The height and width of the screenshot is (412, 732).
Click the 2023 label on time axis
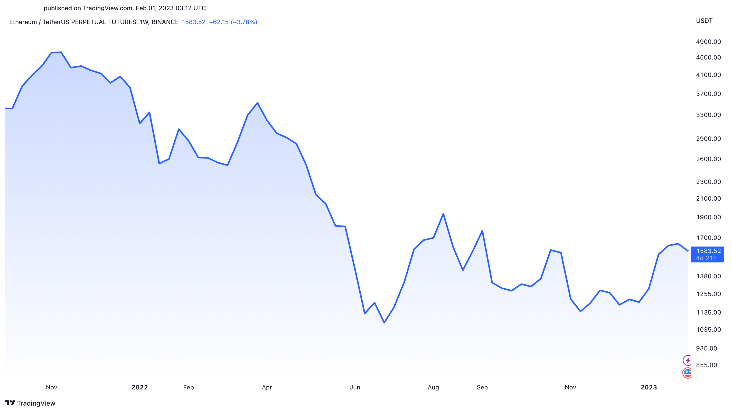[x=649, y=387]
